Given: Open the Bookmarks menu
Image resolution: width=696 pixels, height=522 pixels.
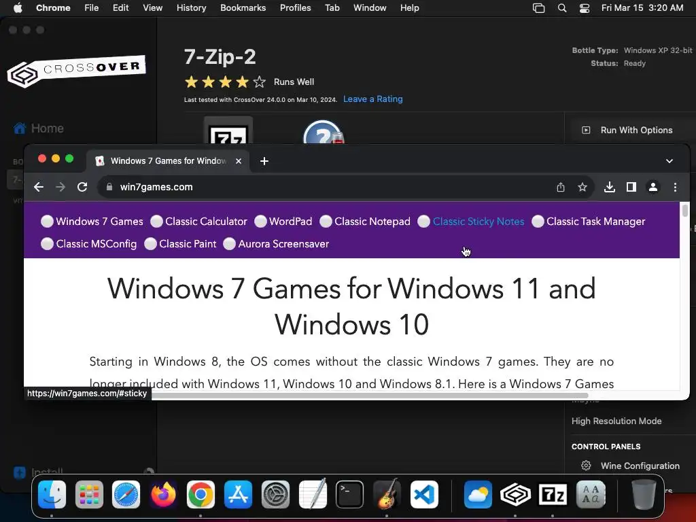Looking at the screenshot, I should point(243,7).
